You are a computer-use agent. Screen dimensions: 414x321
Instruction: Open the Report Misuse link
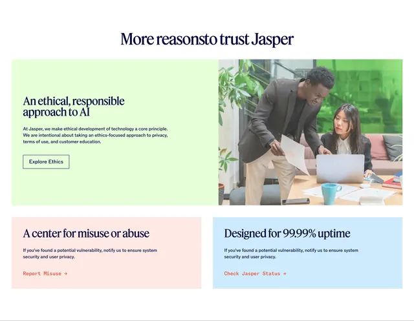[45, 274]
